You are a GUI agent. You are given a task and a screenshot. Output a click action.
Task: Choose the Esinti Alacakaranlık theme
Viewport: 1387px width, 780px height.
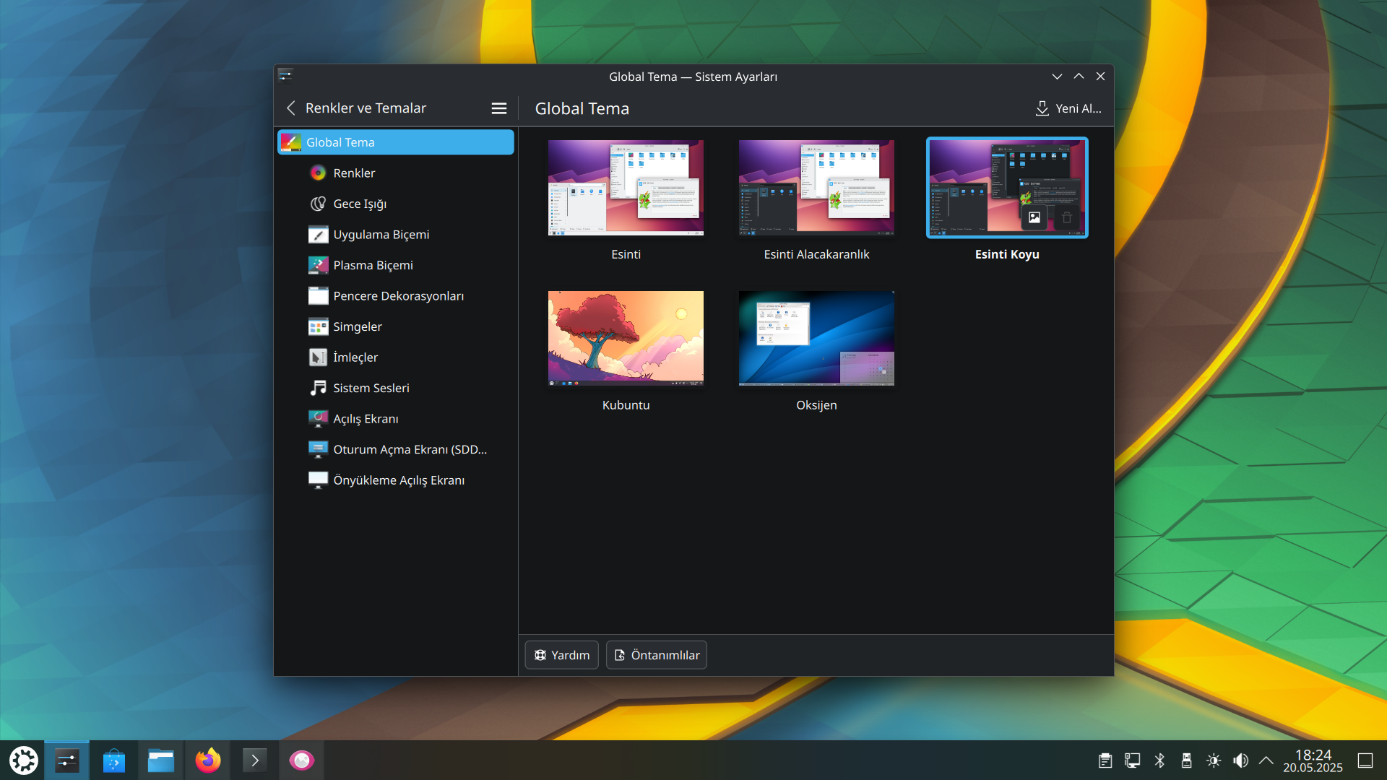tap(816, 188)
